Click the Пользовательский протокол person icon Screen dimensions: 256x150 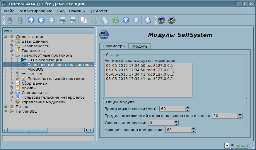click(23, 79)
